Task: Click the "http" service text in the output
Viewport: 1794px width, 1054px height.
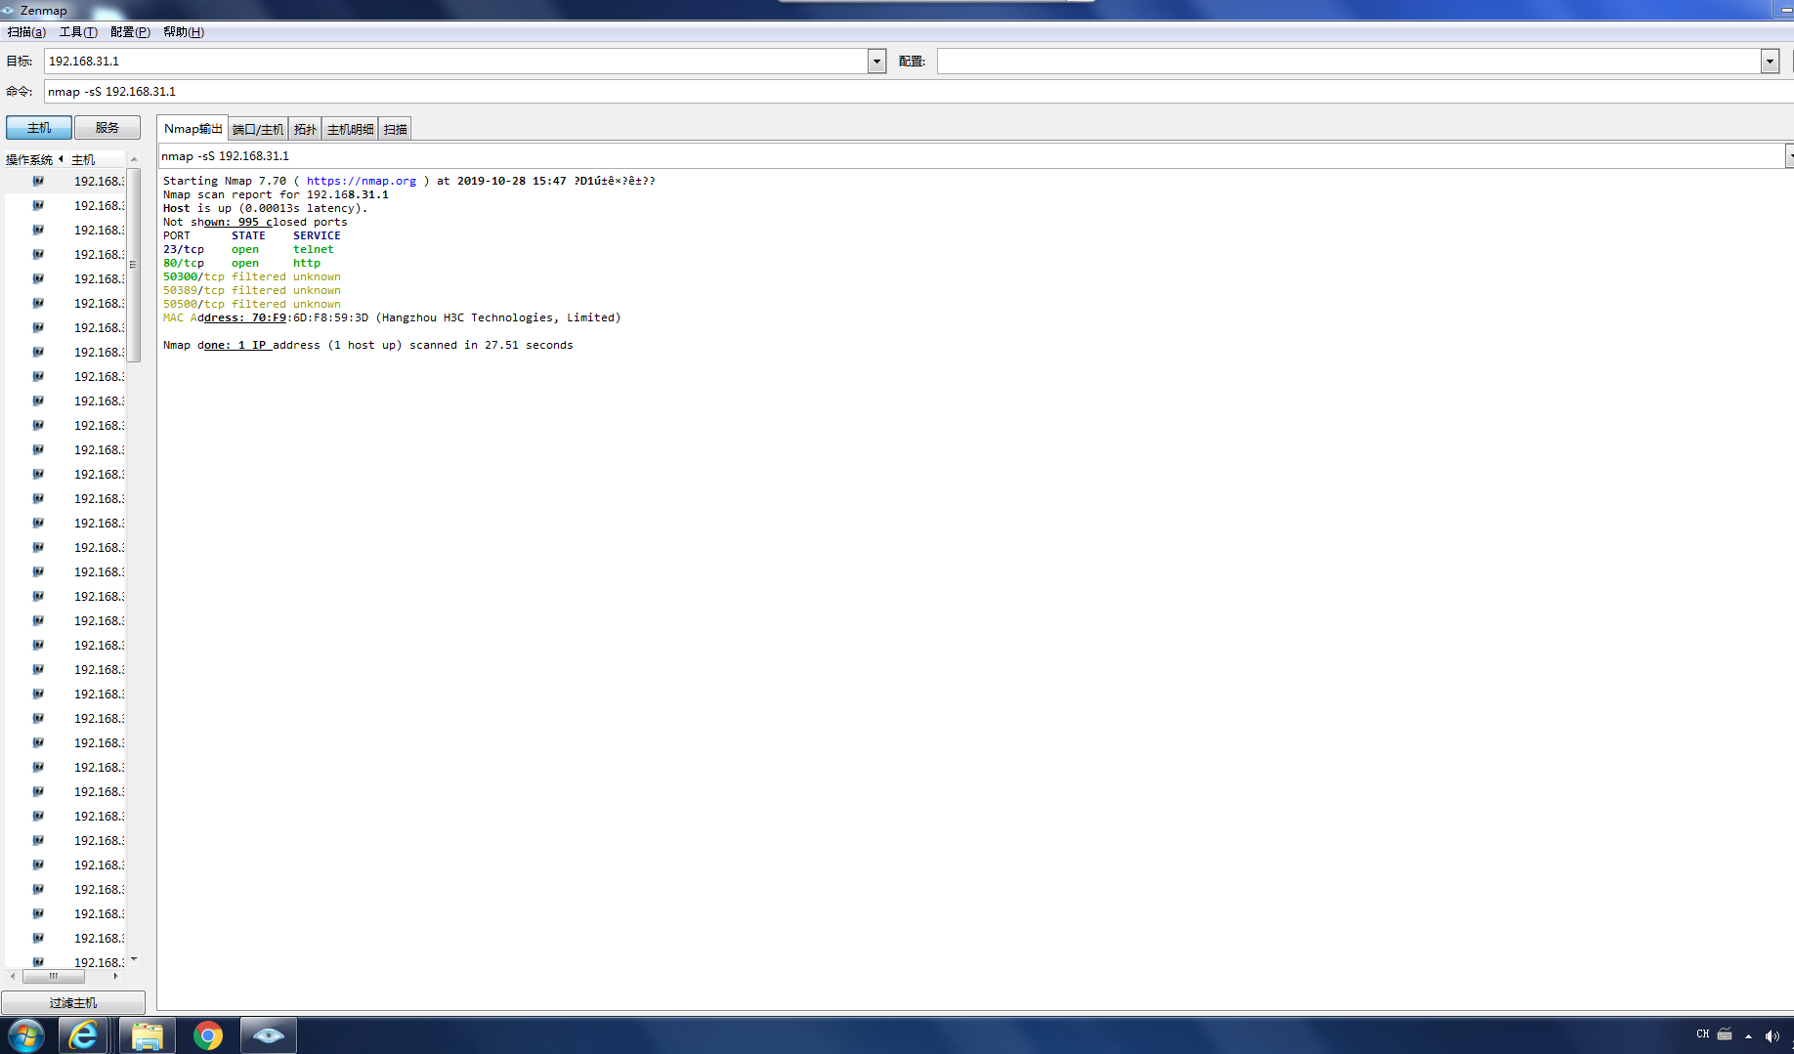Action: coord(307,263)
